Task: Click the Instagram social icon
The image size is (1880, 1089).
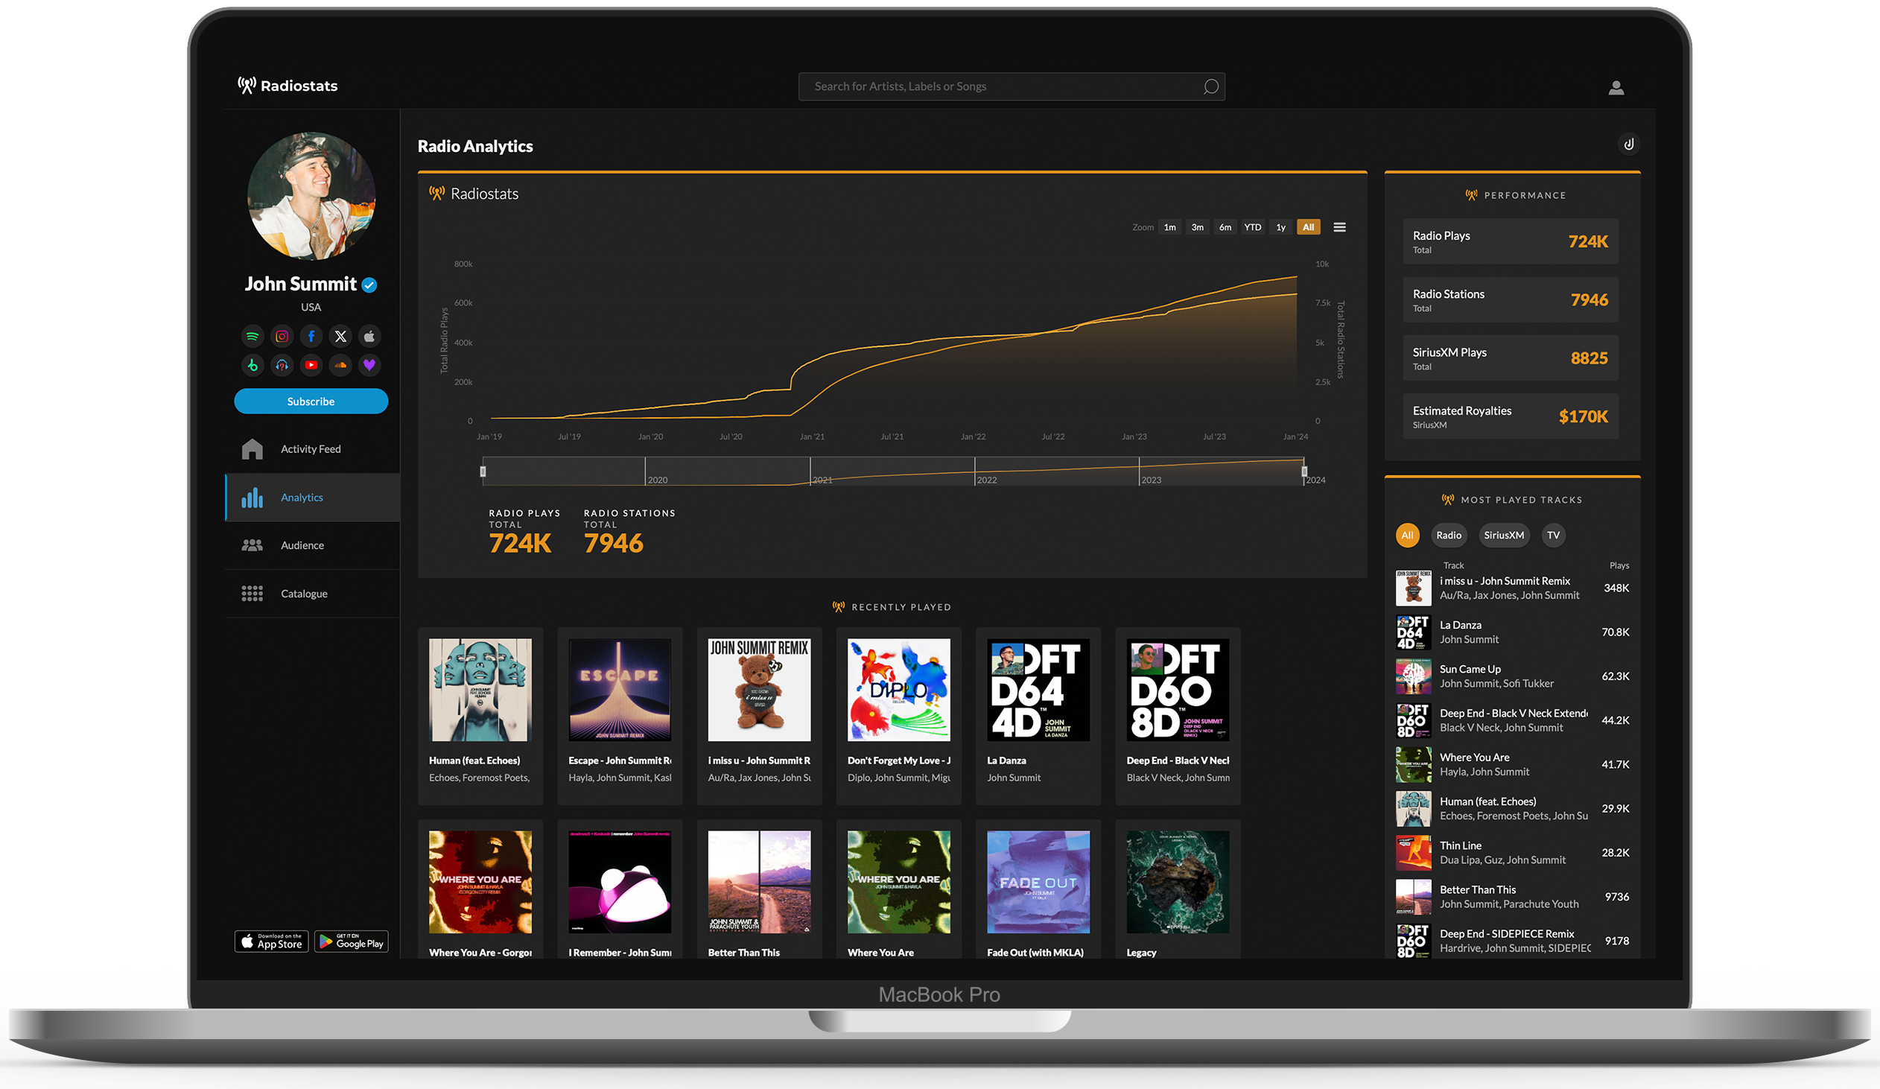Action: coord(282,337)
